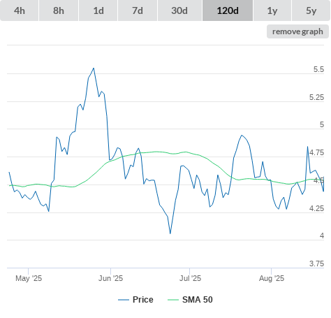This screenshot has width=331, height=318.
Task: Click the green SMA 50 legend marker
Action: pyautogui.click(x=173, y=300)
